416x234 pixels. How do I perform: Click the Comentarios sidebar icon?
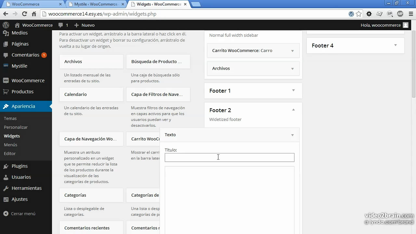pyautogui.click(x=6, y=55)
